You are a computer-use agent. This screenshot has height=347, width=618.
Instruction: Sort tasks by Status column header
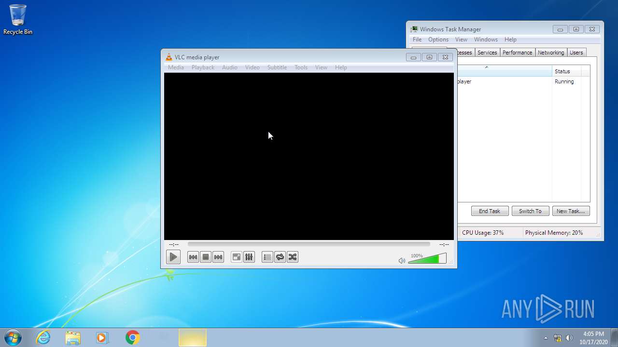(x=566, y=71)
